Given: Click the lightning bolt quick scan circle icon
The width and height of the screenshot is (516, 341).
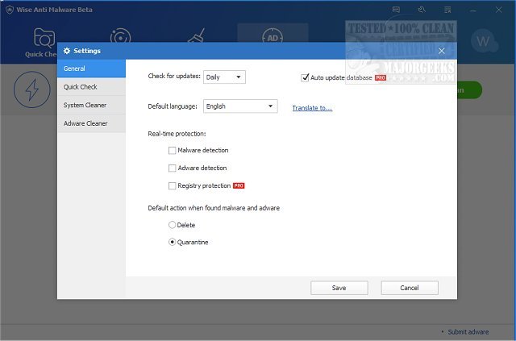Looking at the screenshot, I should 32,89.
